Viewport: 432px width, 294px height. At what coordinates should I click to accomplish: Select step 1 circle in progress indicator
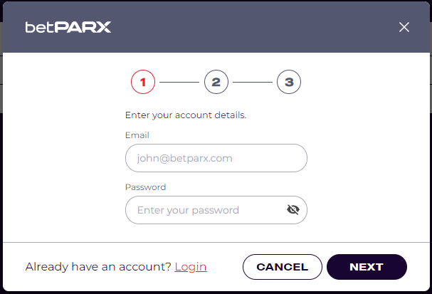(143, 82)
